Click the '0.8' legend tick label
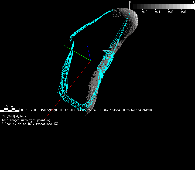Image resolution: width=195 pixels, height=170 pixels. point(183,12)
